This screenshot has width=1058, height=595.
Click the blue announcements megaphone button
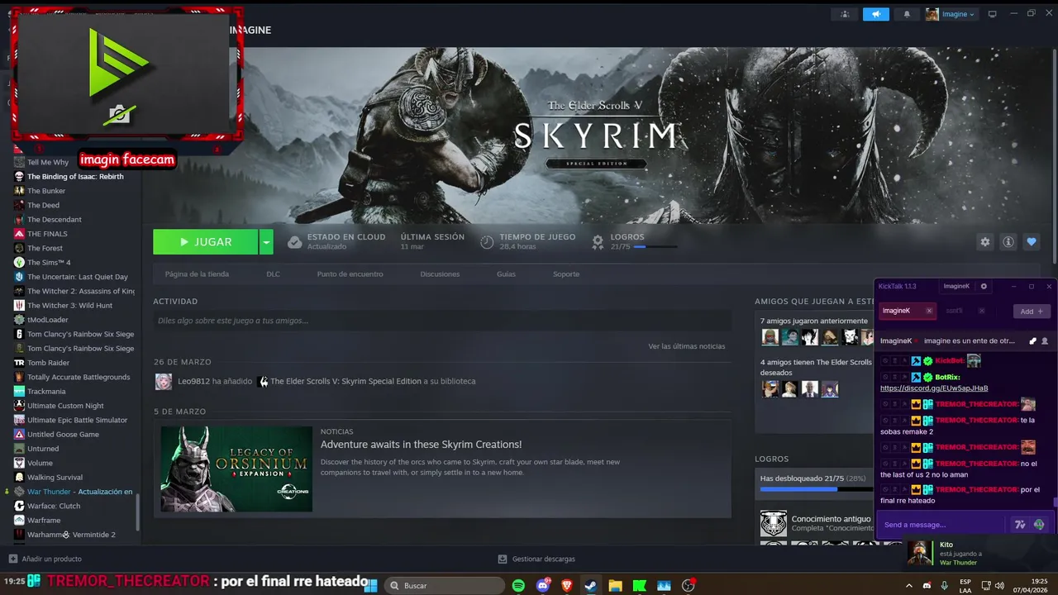click(x=875, y=14)
